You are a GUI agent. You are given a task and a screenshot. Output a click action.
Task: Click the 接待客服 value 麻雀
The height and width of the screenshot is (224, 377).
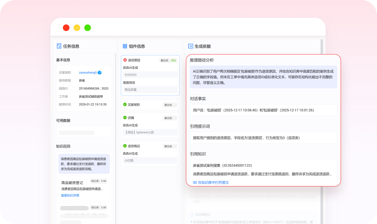(82, 80)
